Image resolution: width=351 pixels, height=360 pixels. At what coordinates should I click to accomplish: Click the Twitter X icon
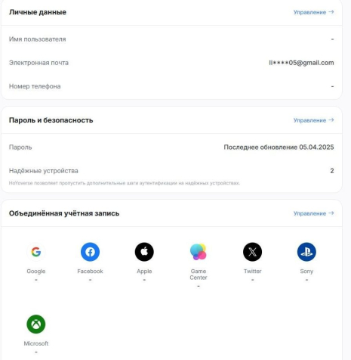[252, 252]
